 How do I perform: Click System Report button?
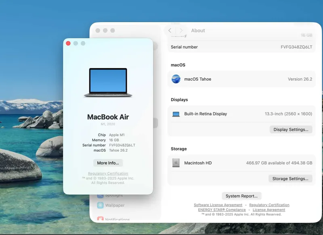[241, 196]
